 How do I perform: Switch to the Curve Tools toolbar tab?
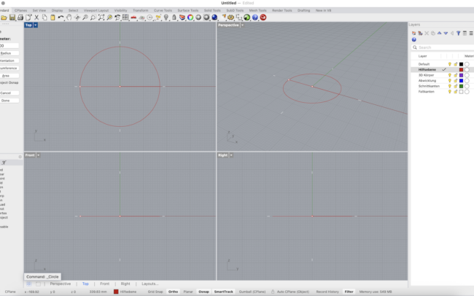coord(163,10)
